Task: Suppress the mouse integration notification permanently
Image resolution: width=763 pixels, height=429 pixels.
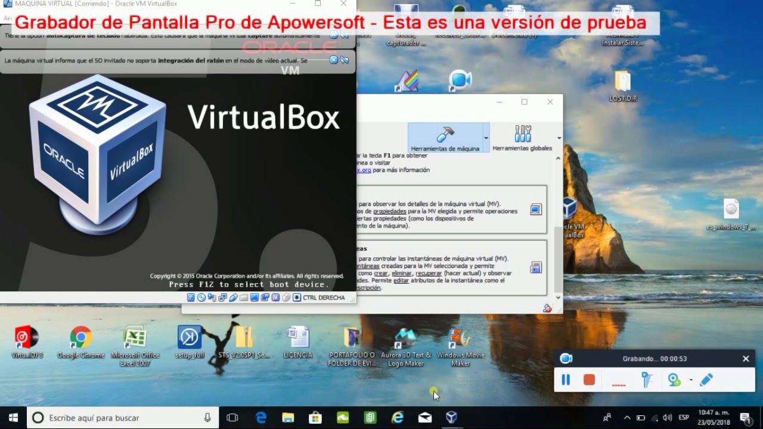Action: click(344, 60)
